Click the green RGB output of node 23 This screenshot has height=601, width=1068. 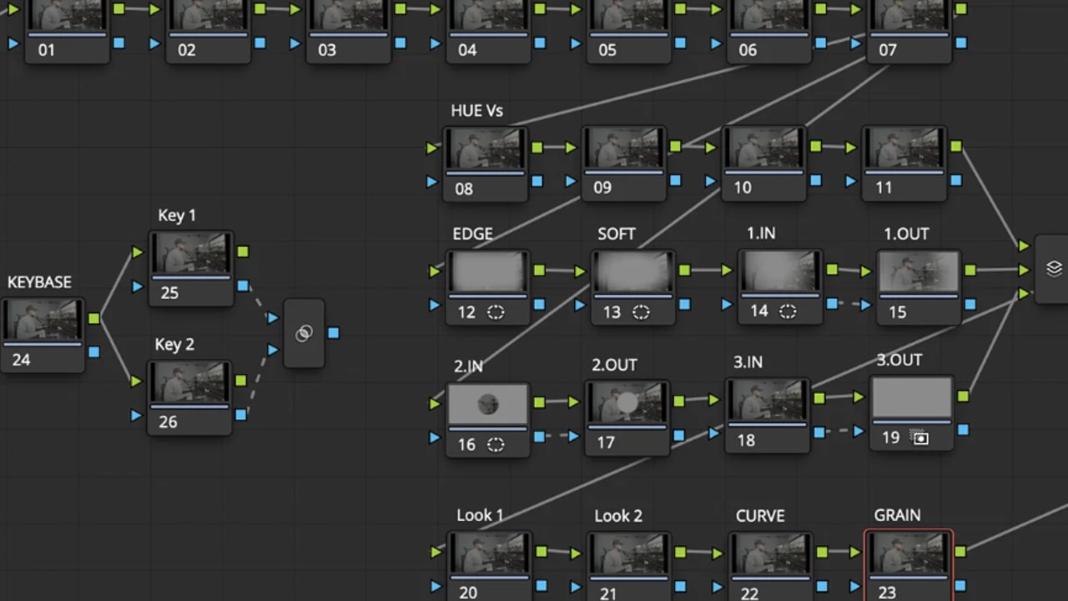960,551
